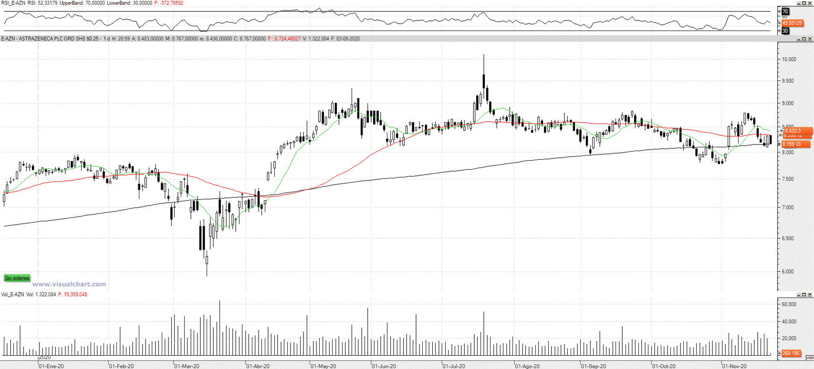Minimize the Vol_E-AZN volume pane
Viewport: 814px width, 369px height.
coord(799,294)
